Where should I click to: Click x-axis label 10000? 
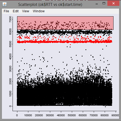click(x=28, y=115)
